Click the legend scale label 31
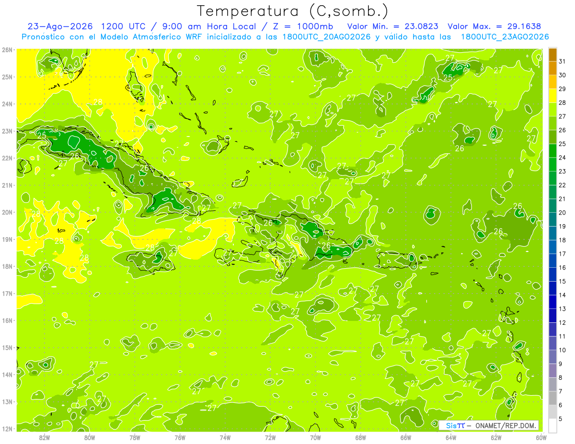The height and width of the screenshot is (444, 575). (563, 62)
